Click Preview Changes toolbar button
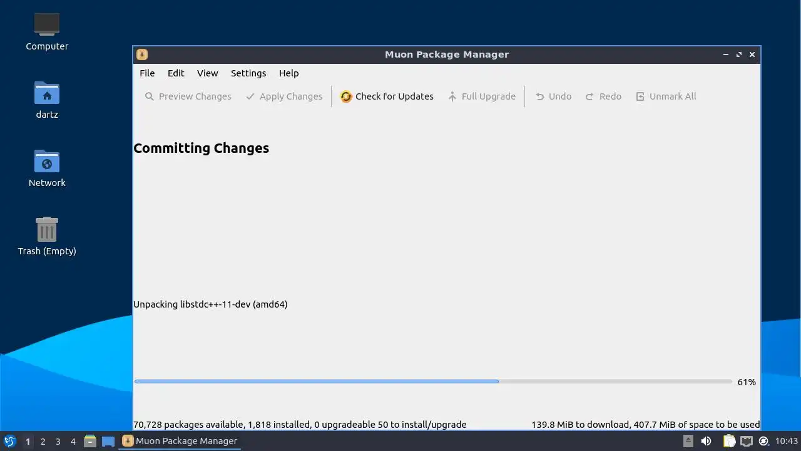Viewport: 801px width, 451px height. click(188, 96)
